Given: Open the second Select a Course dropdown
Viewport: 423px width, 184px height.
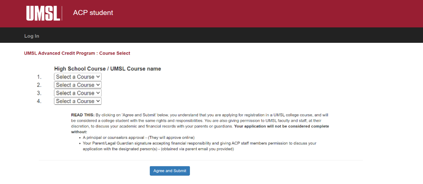Looking at the screenshot, I should tap(78, 85).
